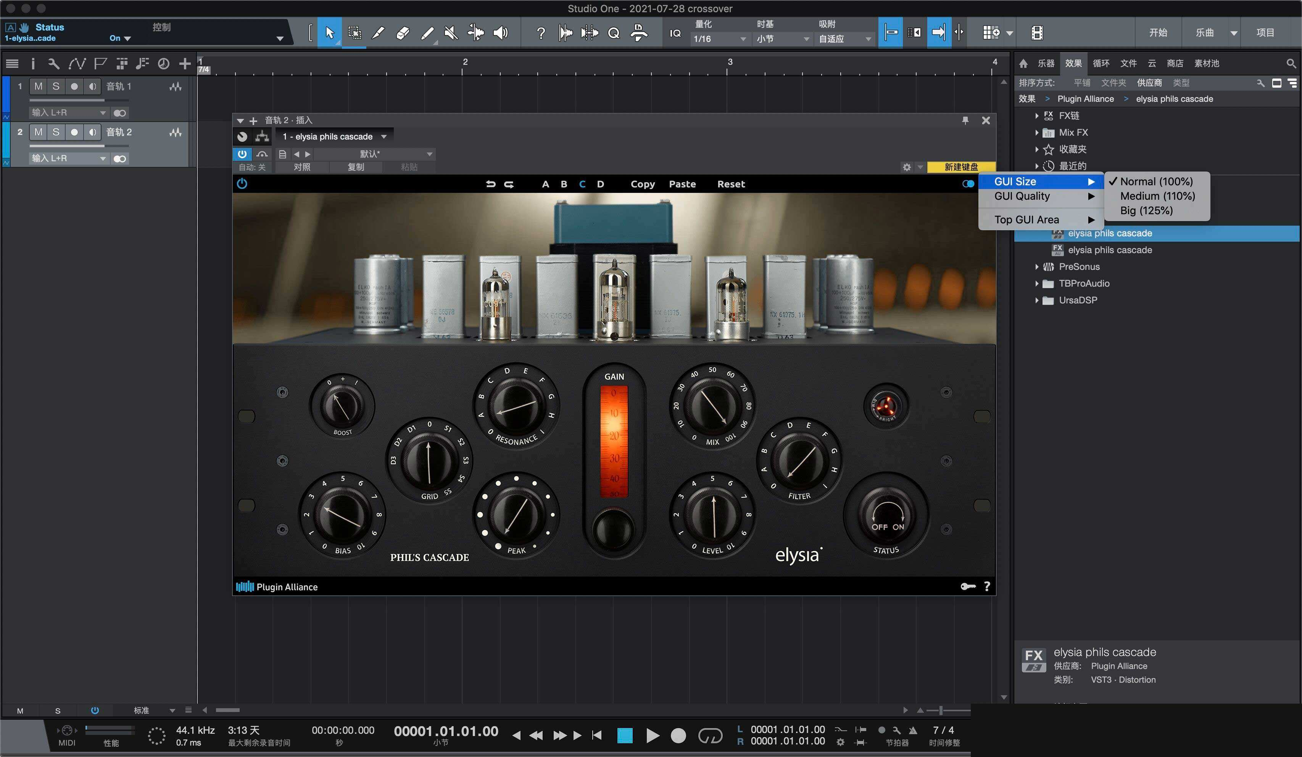
Task: Select plugin settings bank A
Action: (x=545, y=184)
